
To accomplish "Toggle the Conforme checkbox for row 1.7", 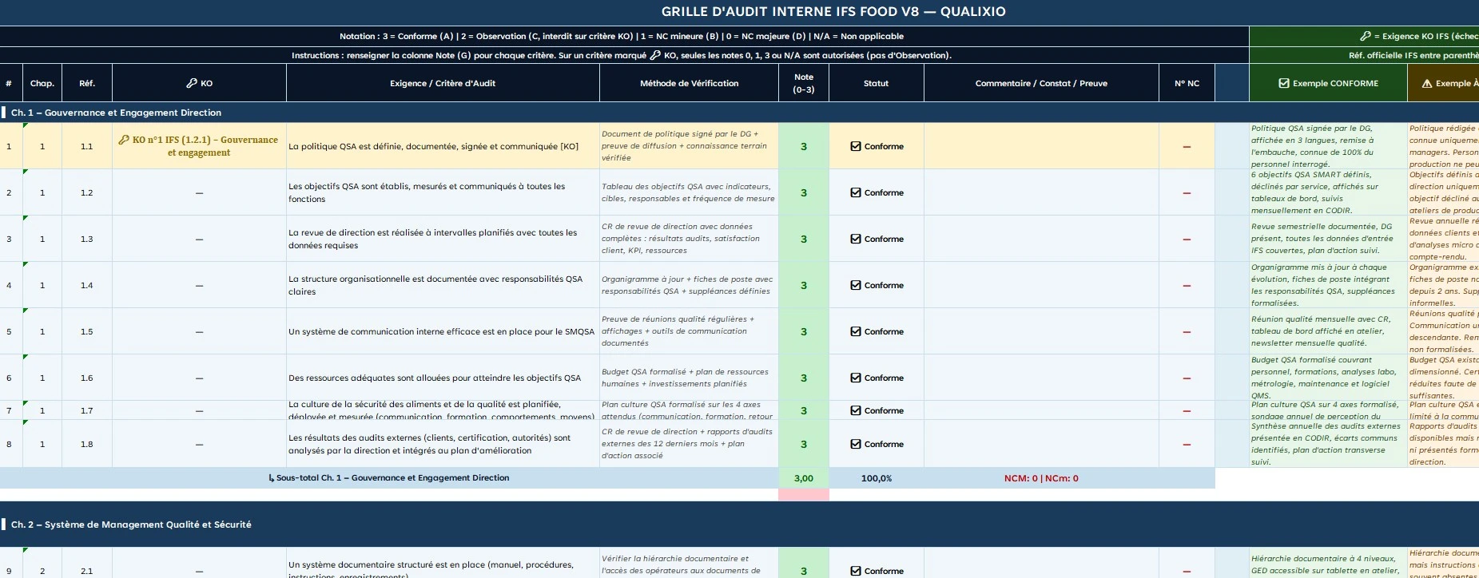I will pos(856,410).
